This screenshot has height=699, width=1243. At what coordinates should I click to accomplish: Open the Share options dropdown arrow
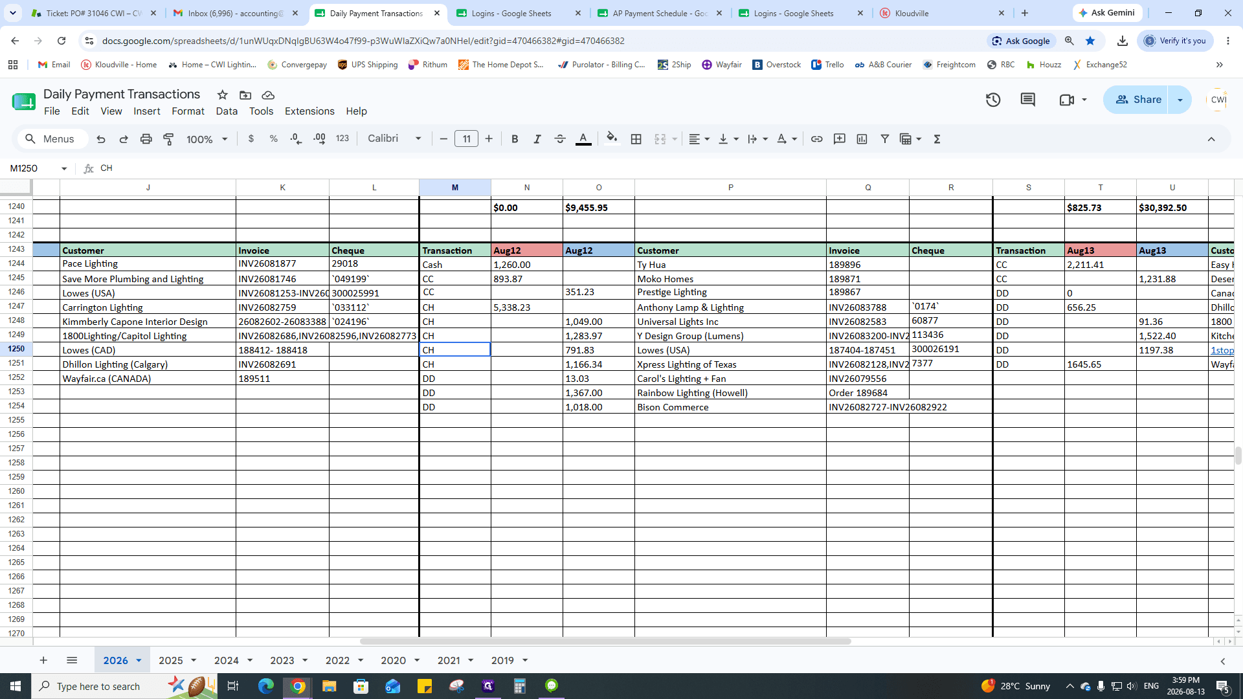pyautogui.click(x=1180, y=100)
